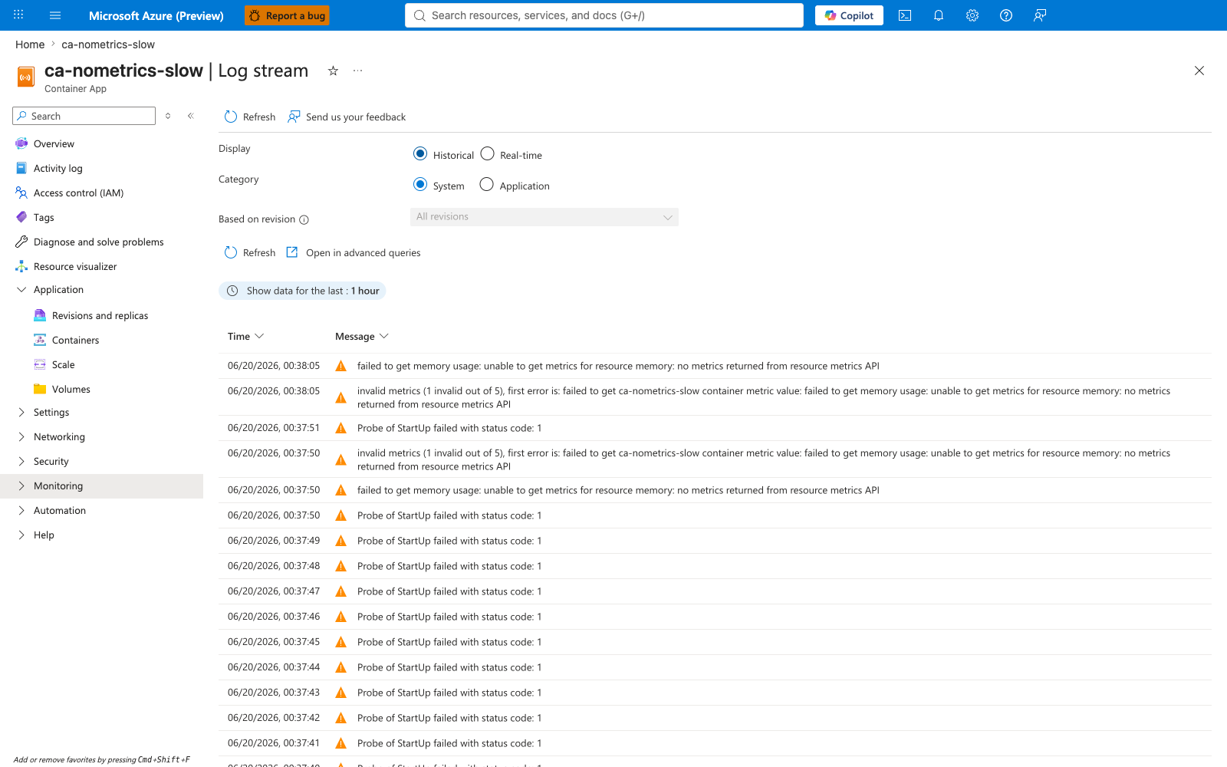
Task: Open the All revisions dropdown
Action: (x=544, y=217)
